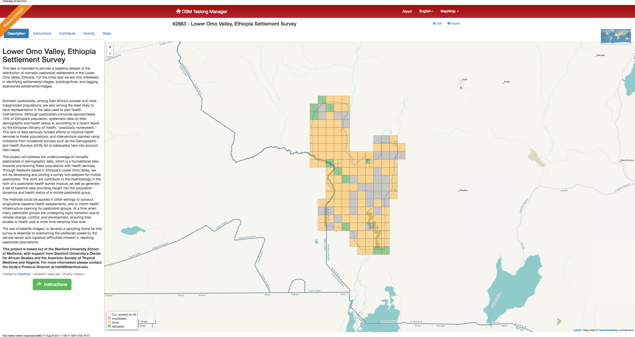Expand the MapNinja user menu
Screen dimensions: 635x337
click(449, 11)
